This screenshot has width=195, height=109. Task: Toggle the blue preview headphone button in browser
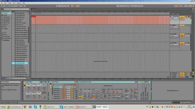(5, 78)
